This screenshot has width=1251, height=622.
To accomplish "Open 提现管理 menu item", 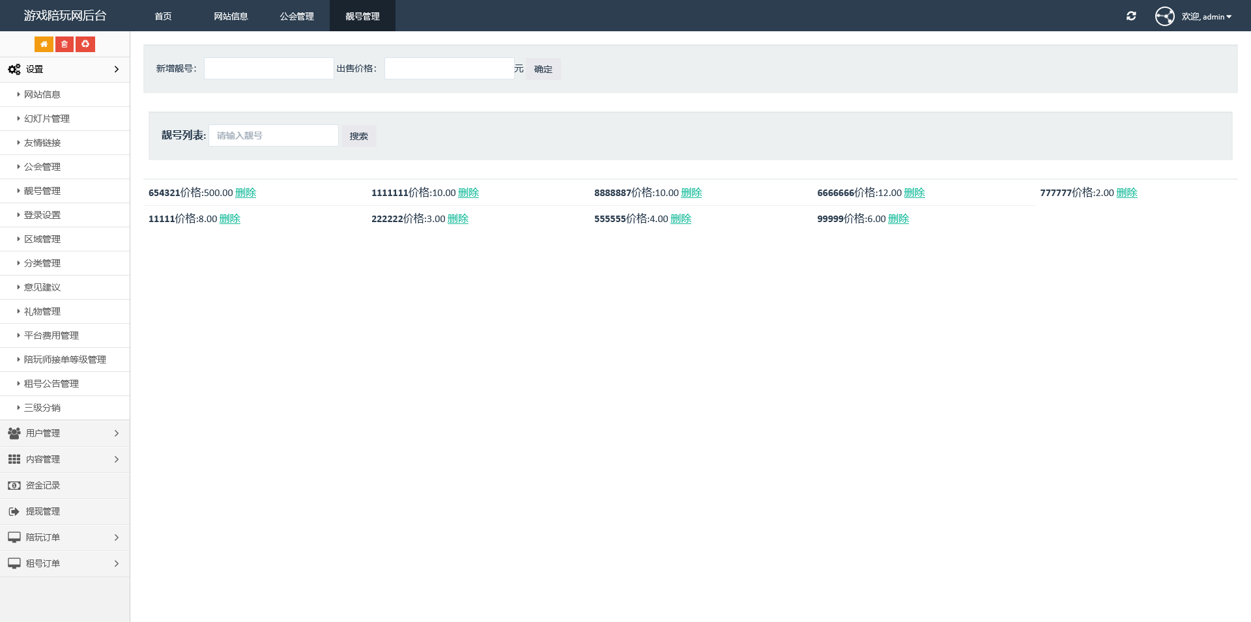I will click(x=65, y=511).
